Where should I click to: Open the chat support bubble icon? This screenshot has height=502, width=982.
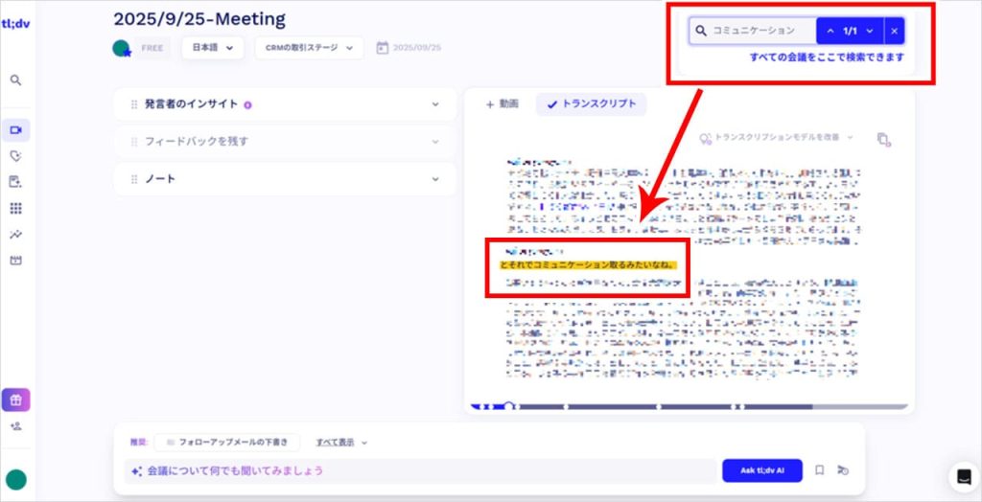click(x=962, y=476)
